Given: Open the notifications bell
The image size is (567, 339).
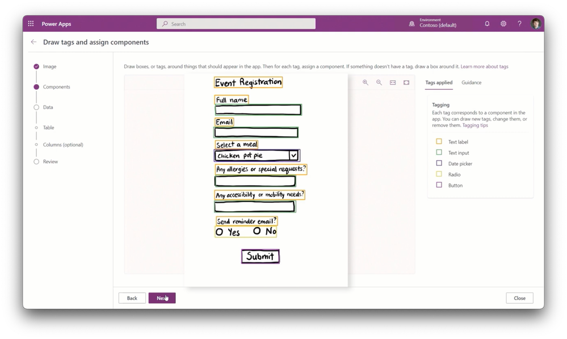Looking at the screenshot, I should (x=487, y=23).
